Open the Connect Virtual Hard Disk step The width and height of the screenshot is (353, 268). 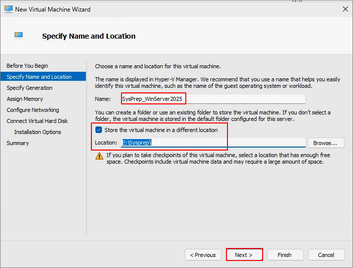pyautogui.click(x=37, y=121)
